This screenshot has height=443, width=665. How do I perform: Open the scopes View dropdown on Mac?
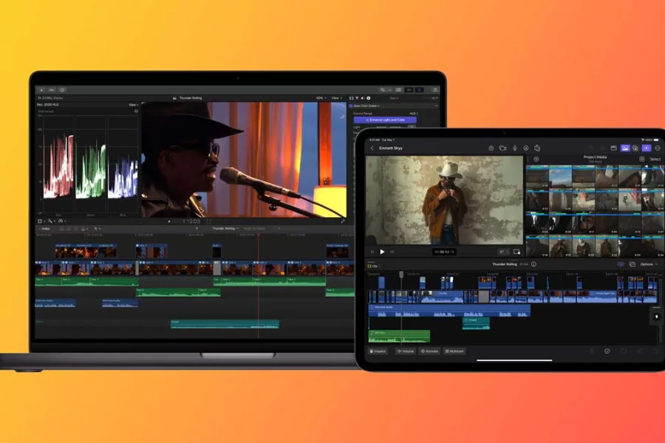click(133, 105)
